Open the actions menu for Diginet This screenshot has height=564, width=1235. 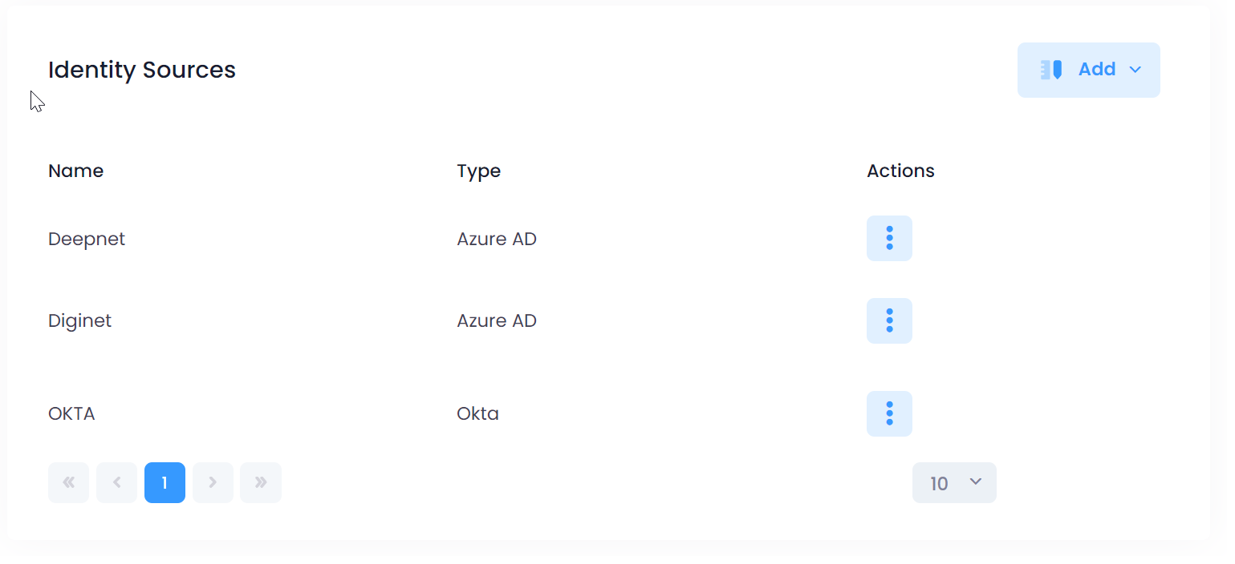coord(889,320)
